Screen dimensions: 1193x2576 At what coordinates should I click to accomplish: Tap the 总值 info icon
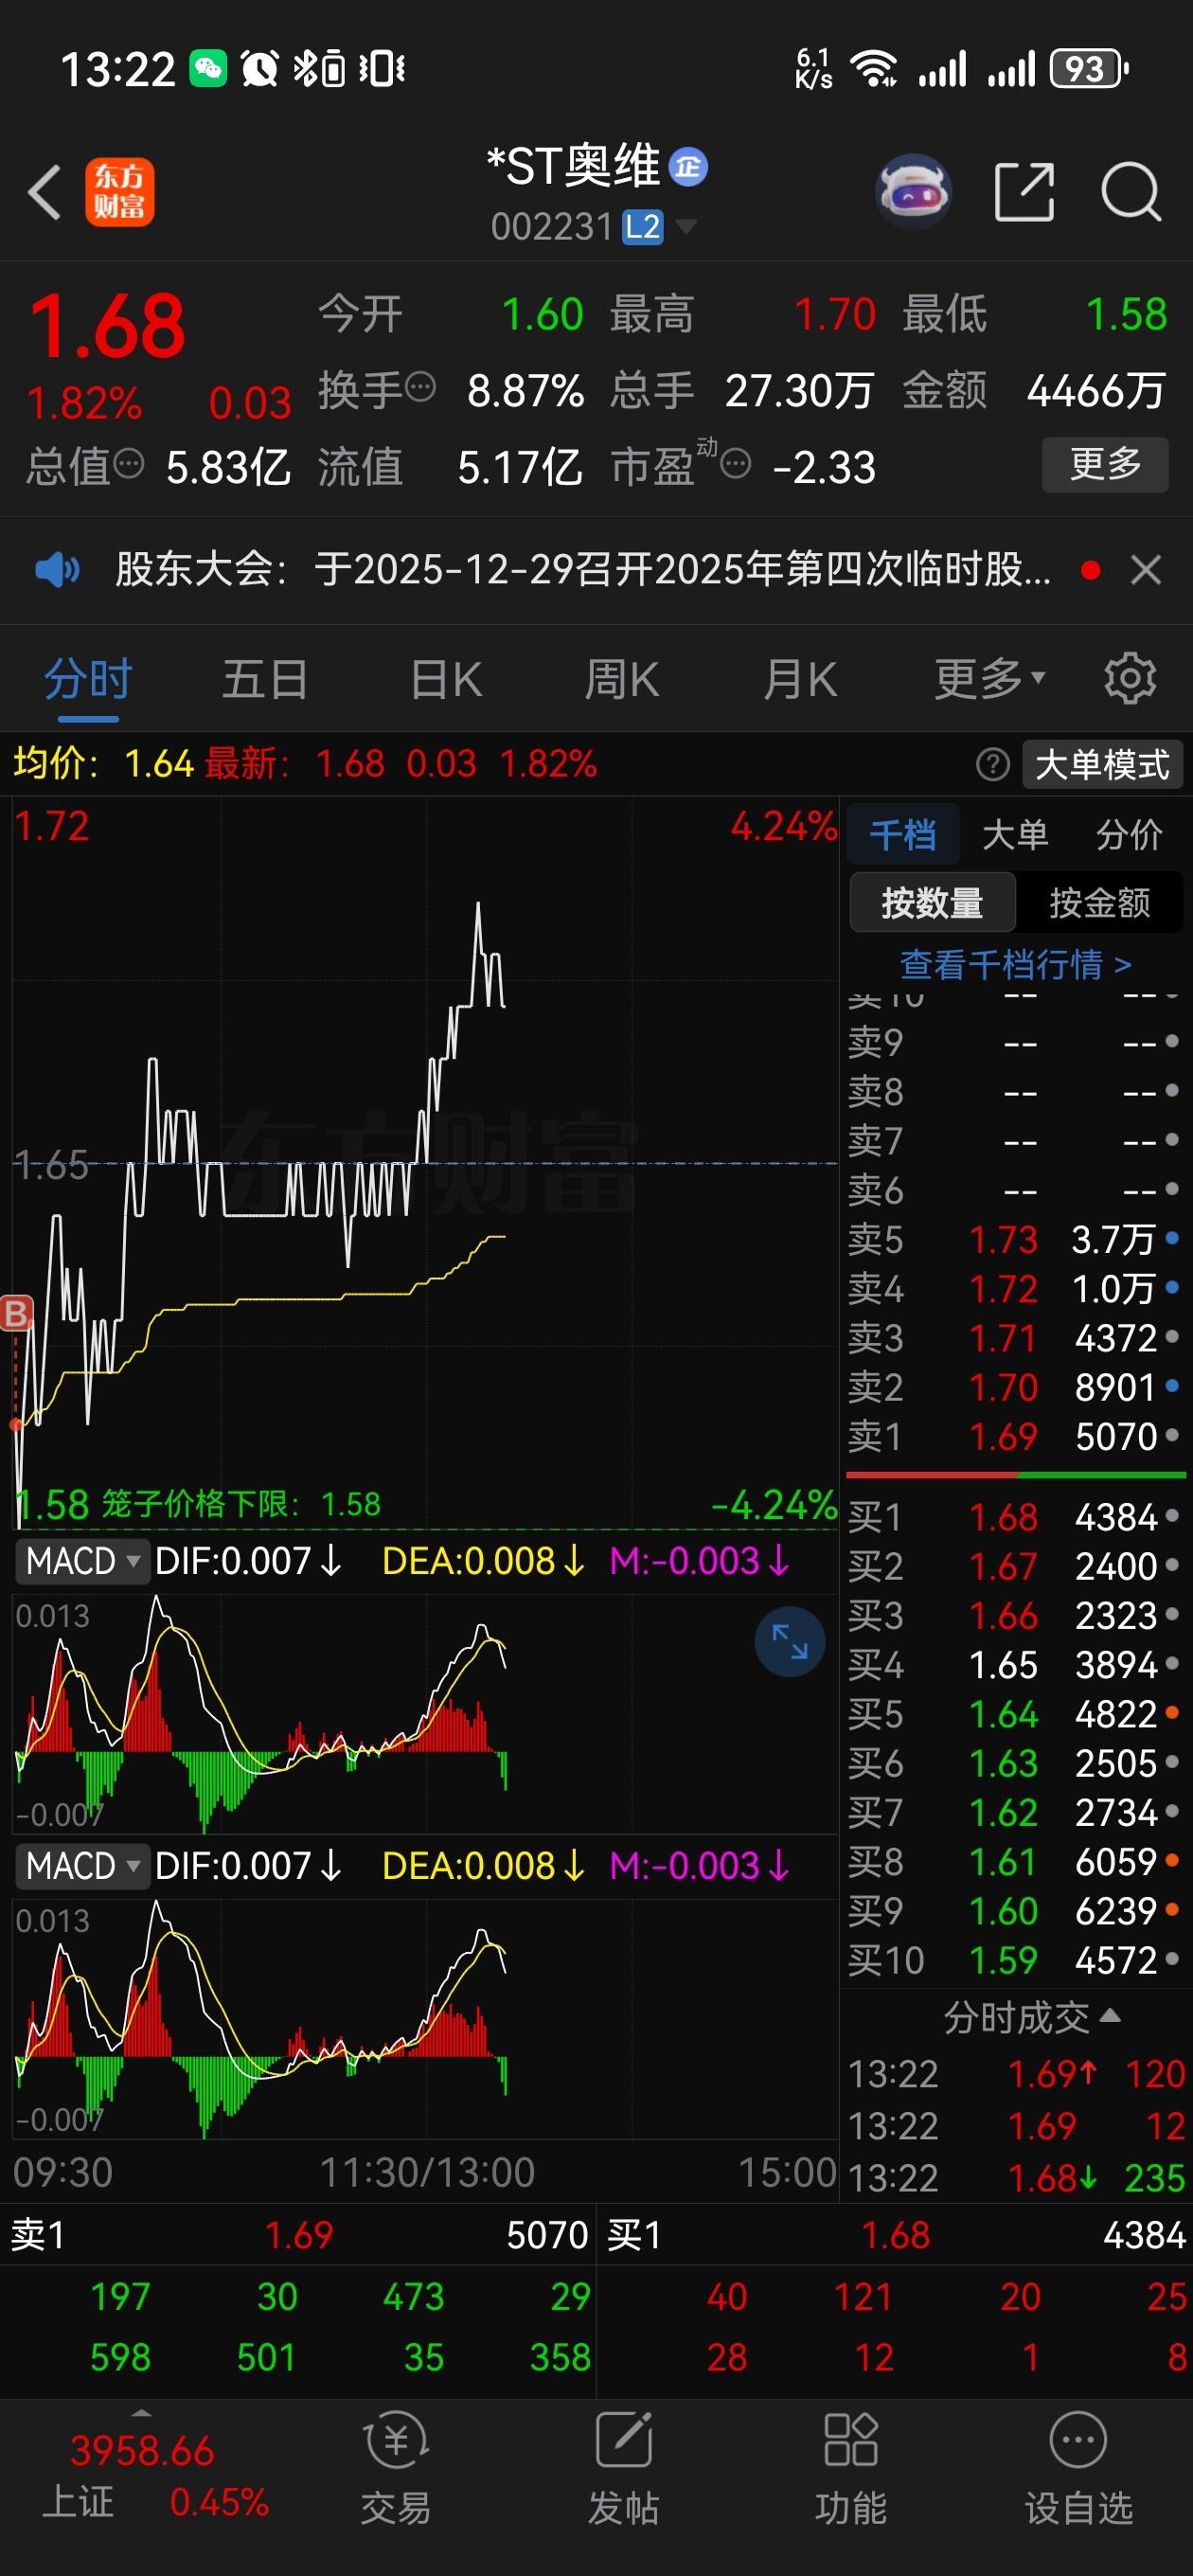129,464
